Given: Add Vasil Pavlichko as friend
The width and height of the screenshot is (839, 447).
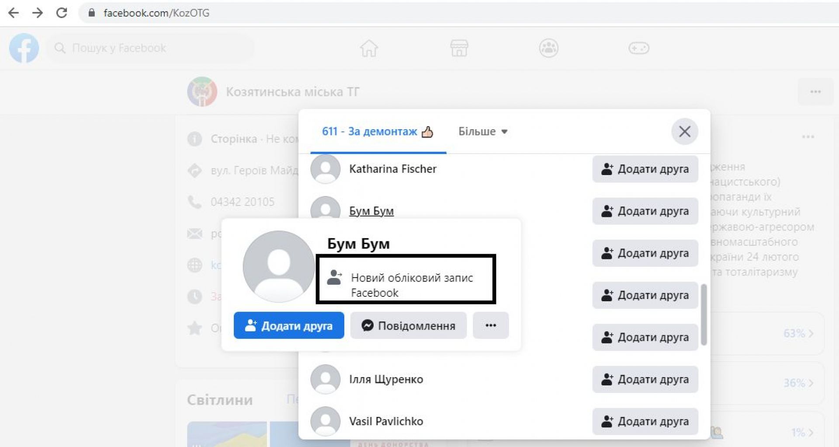Looking at the screenshot, I should [645, 421].
